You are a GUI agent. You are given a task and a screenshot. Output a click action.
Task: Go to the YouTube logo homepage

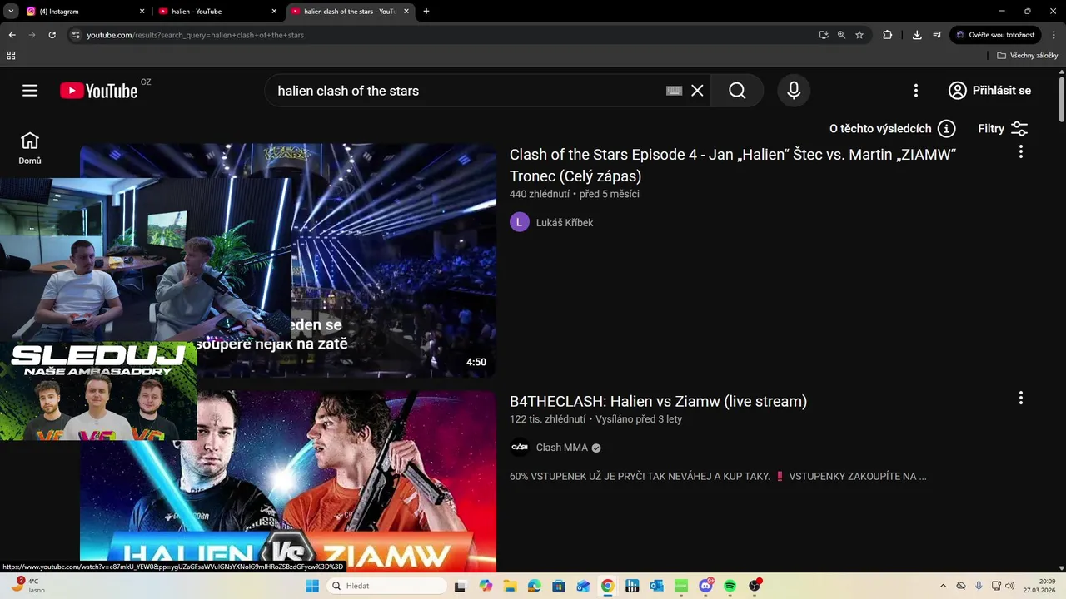point(99,91)
